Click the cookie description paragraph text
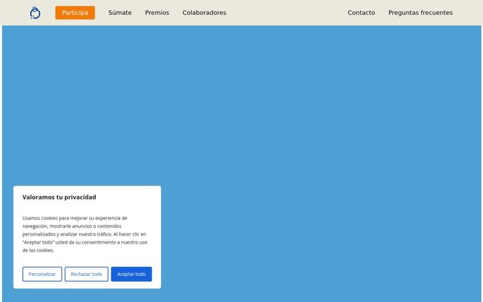 point(85,234)
